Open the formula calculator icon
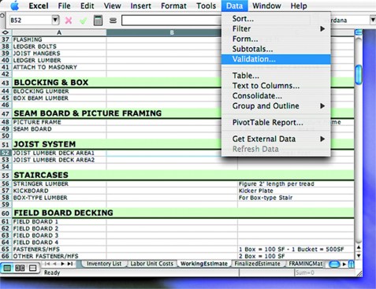 [x=98, y=20]
